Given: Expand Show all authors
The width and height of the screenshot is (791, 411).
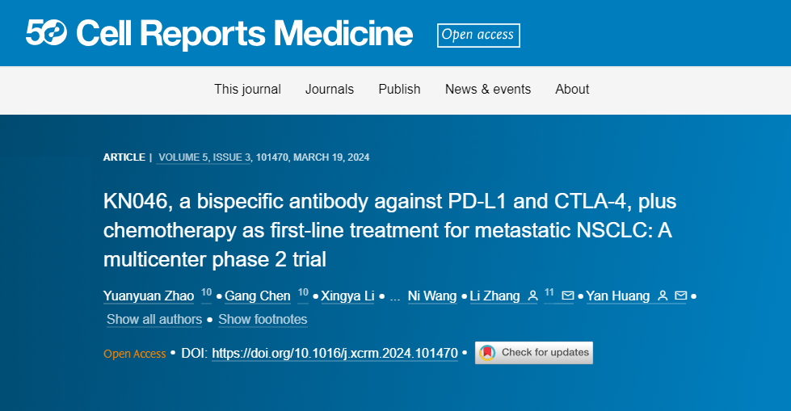Looking at the screenshot, I should click(x=154, y=320).
